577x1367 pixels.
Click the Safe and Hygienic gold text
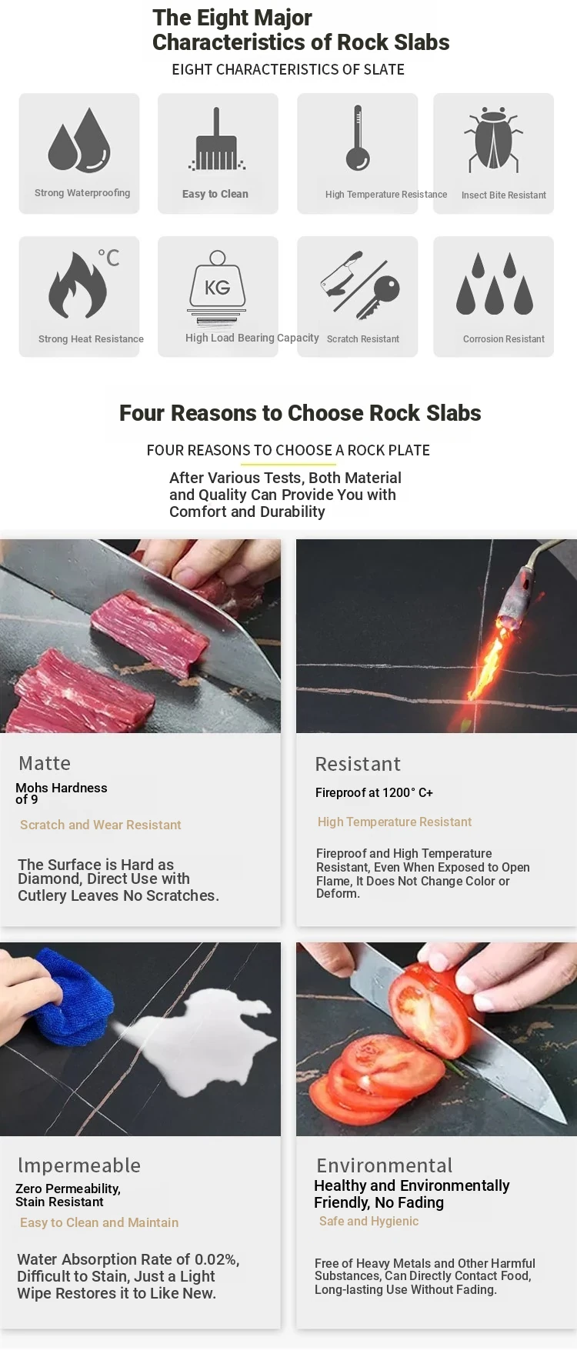coord(369,1221)
